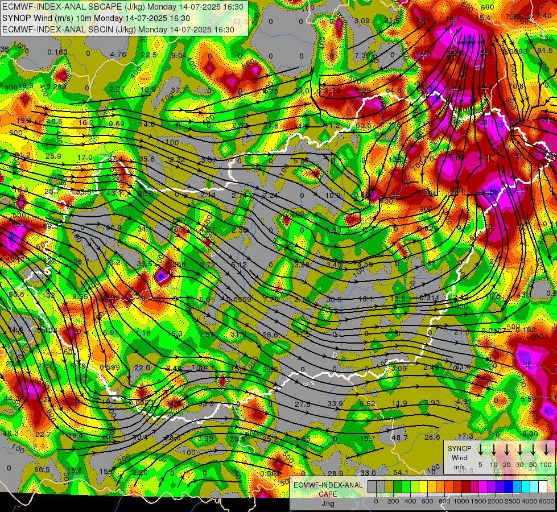This screenshot has height=512, width=557.
Task: Click the '100' label in wind legend
Action: point(546,465)
